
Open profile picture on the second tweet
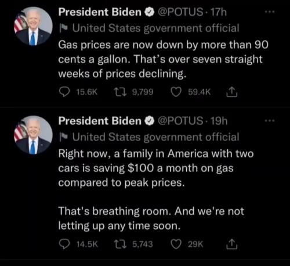tap(33, 135)
